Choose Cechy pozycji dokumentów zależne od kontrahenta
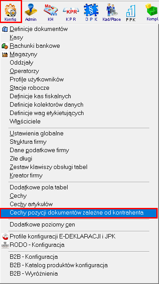The image size is (159, 284). [x=79, y=213]
